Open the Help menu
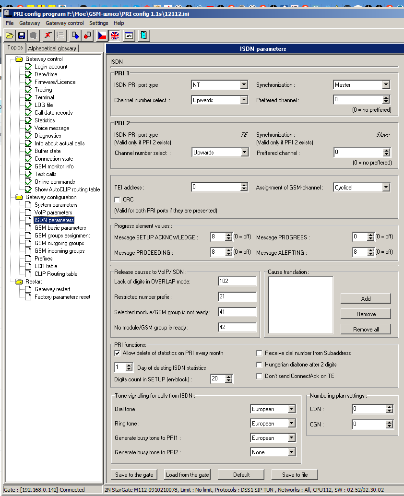 pos(119,23)
